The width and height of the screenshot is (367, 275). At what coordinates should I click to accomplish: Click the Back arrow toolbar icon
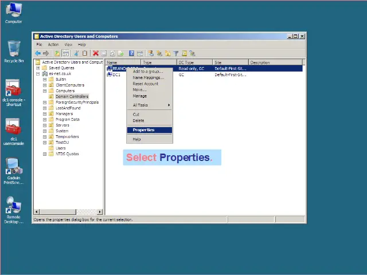[x=38, y=53]
